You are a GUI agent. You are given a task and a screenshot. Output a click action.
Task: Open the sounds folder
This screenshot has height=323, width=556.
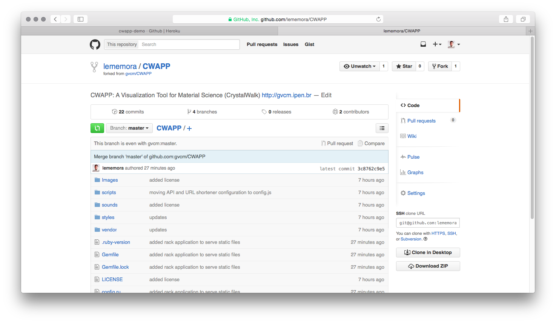click(x=109, y=205)
